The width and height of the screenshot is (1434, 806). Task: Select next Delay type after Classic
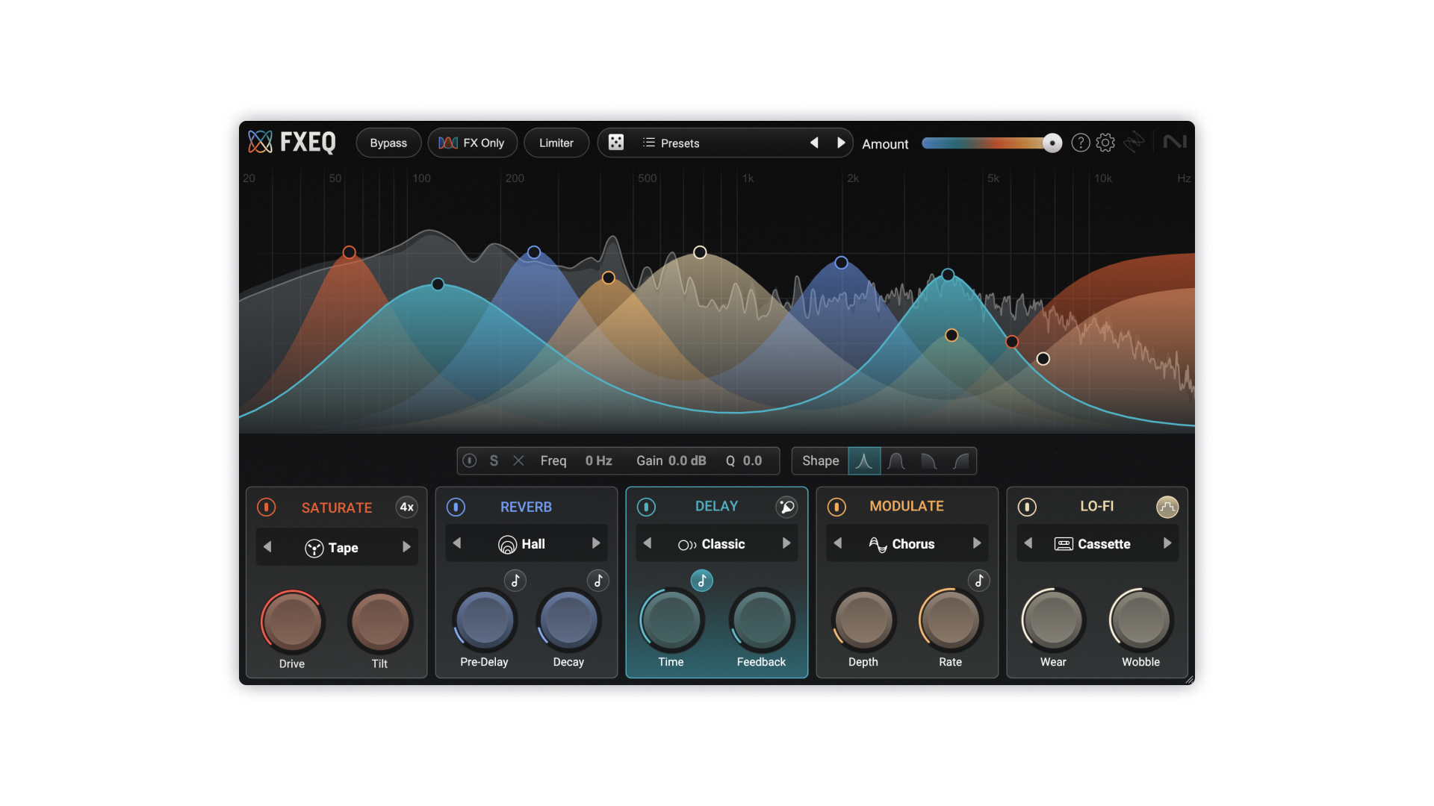786,543
